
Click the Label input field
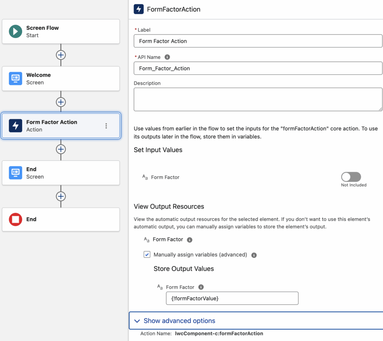[x=258, y=41]
